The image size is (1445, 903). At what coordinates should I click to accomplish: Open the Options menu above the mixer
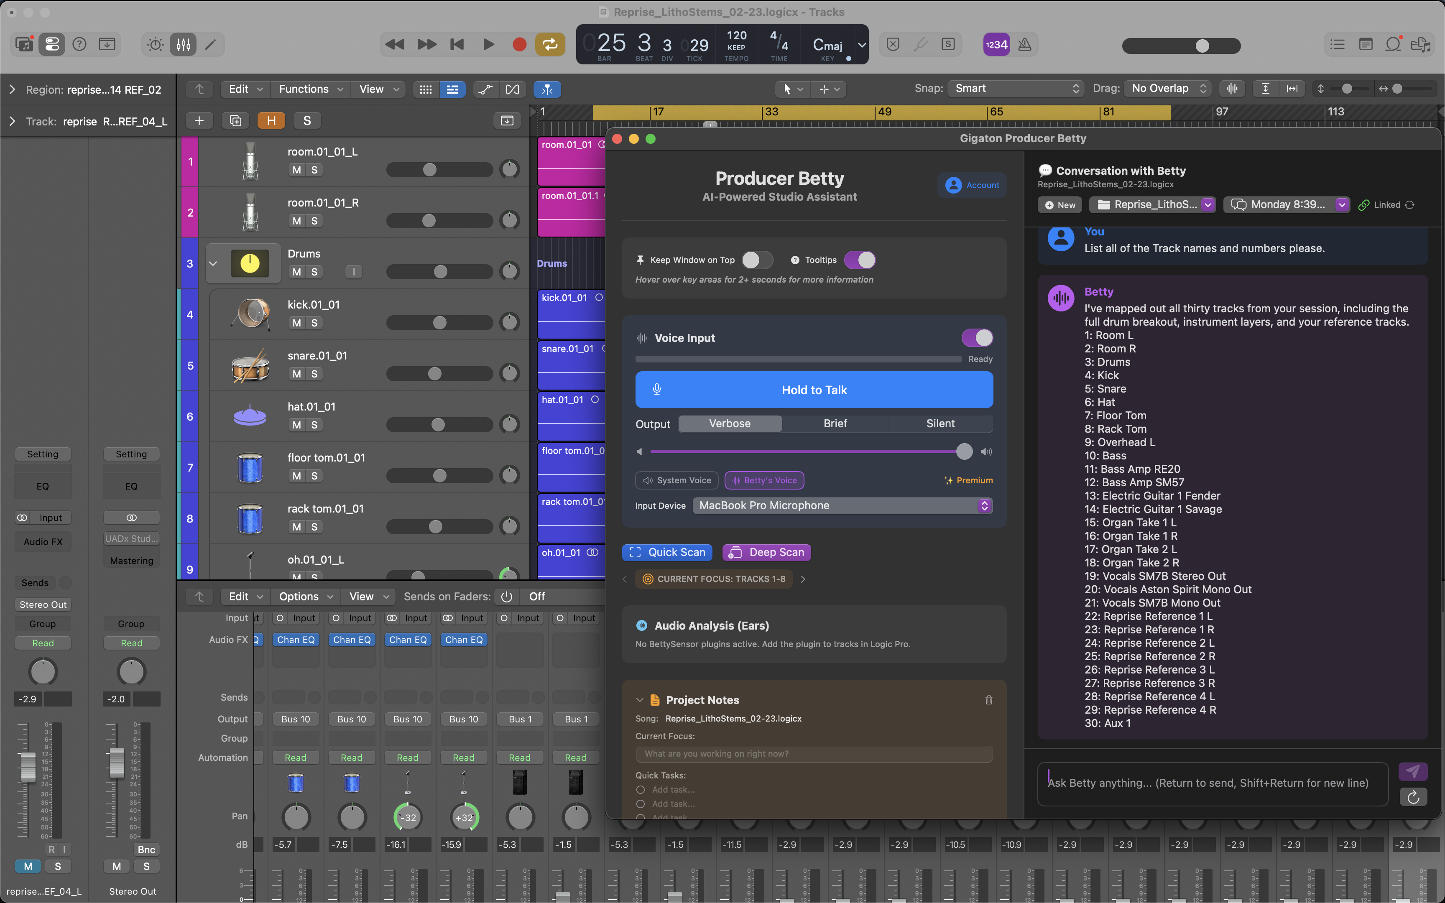pyautogui.click(x=305, y=596)
